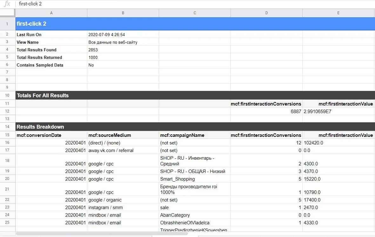Screen dimensions: 375x237
Task: Select column A header
Action: (x=51, y=13)
